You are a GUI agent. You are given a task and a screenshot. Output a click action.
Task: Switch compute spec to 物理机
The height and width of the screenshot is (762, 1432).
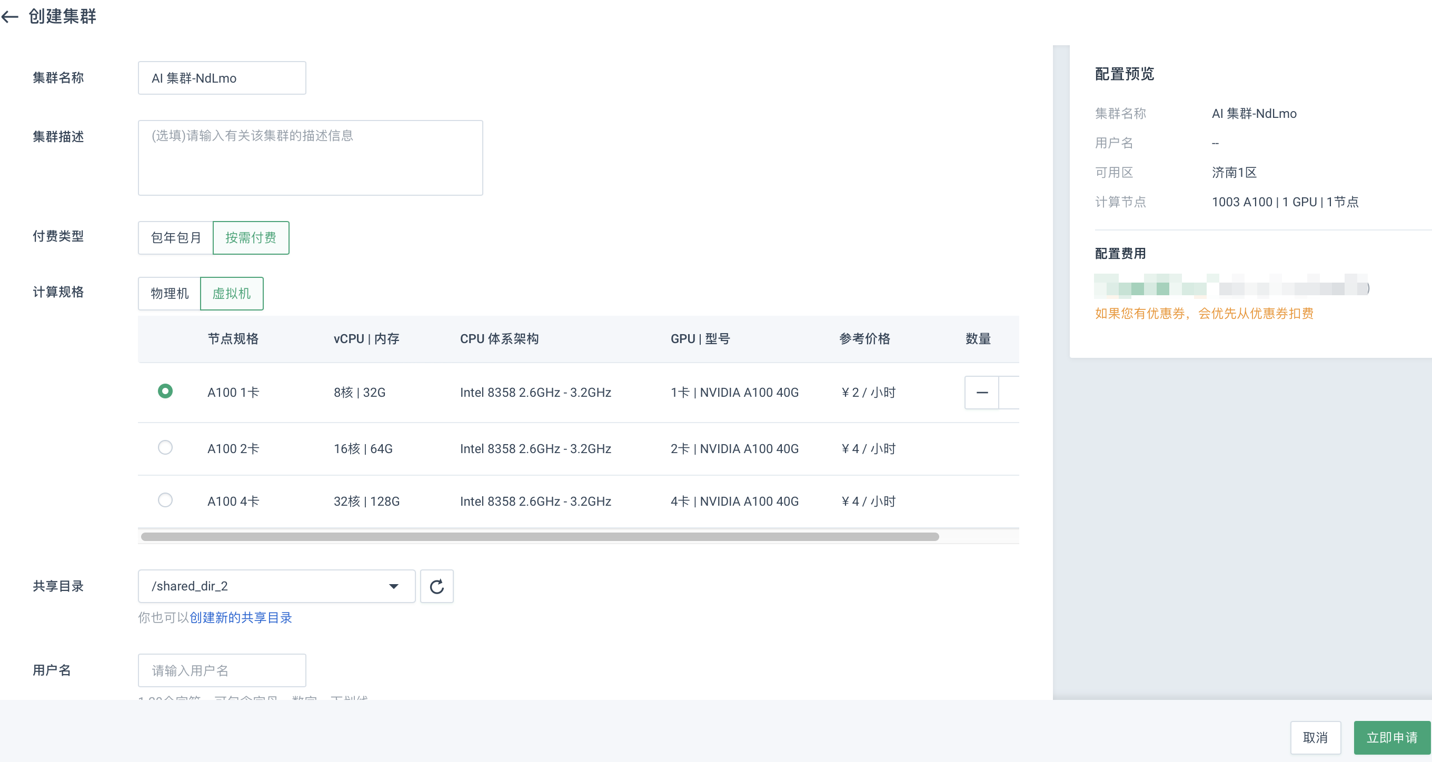point(170,294)
